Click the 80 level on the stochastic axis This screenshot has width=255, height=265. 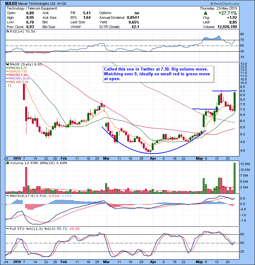[242, 234]
